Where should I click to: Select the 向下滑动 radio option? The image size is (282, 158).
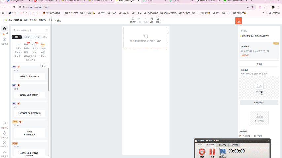(252, 136)
